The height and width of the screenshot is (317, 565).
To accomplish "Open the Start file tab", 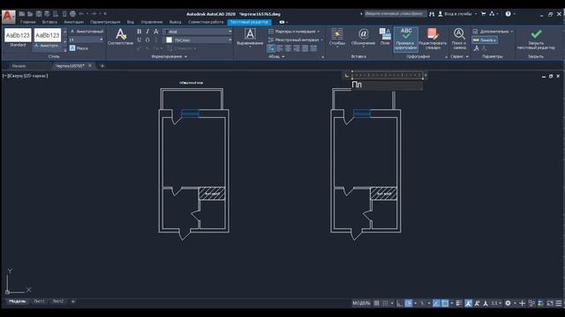I will pyautogui.click(x=19, y=66).
